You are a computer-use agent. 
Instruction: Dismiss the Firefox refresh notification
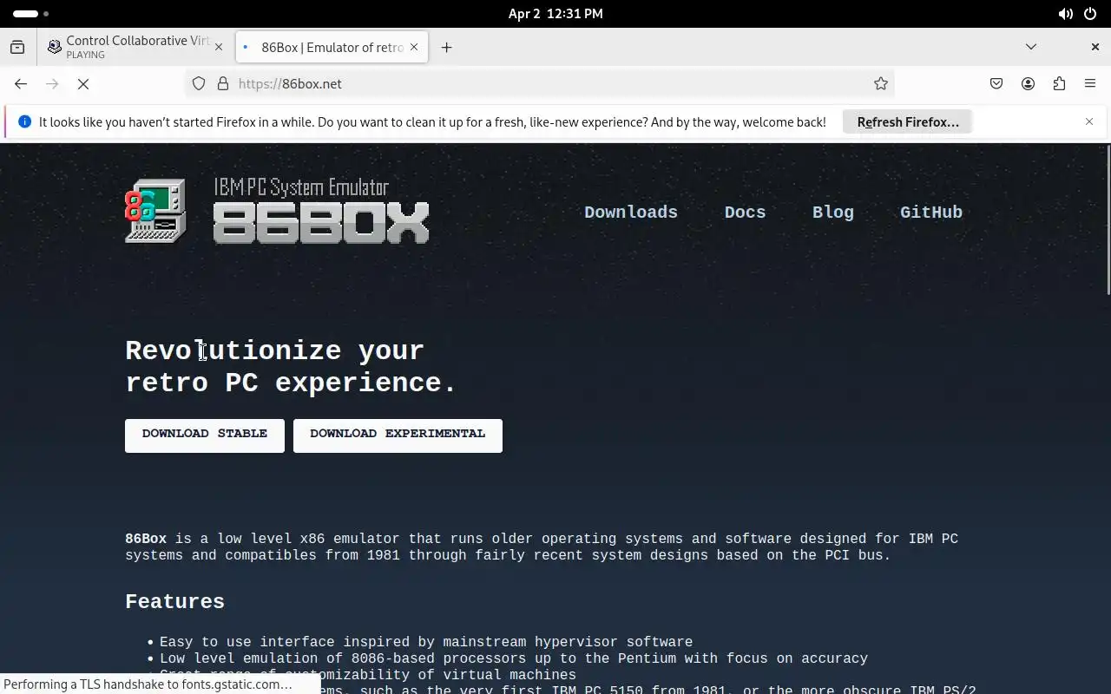tap(1089, 121)
